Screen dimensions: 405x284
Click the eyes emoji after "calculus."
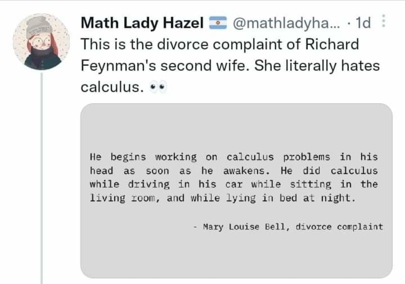click(x=158, y=87)
